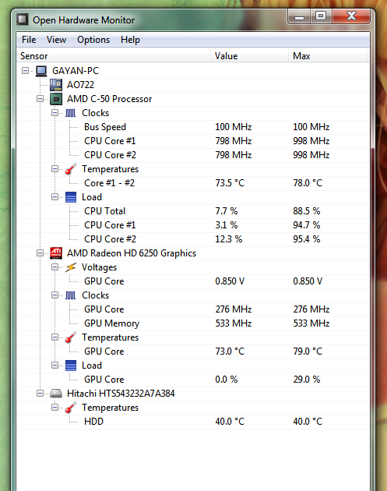
Task: Click the ATI Radeon HD 6250 icon
Action: tap(56, 253)
